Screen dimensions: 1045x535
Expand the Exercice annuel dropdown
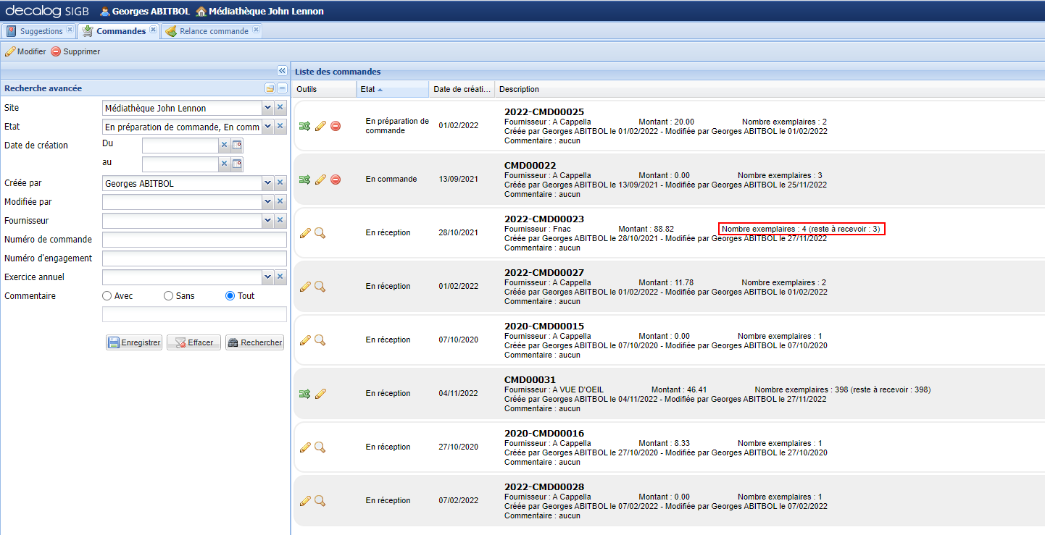tap(268, 277)
